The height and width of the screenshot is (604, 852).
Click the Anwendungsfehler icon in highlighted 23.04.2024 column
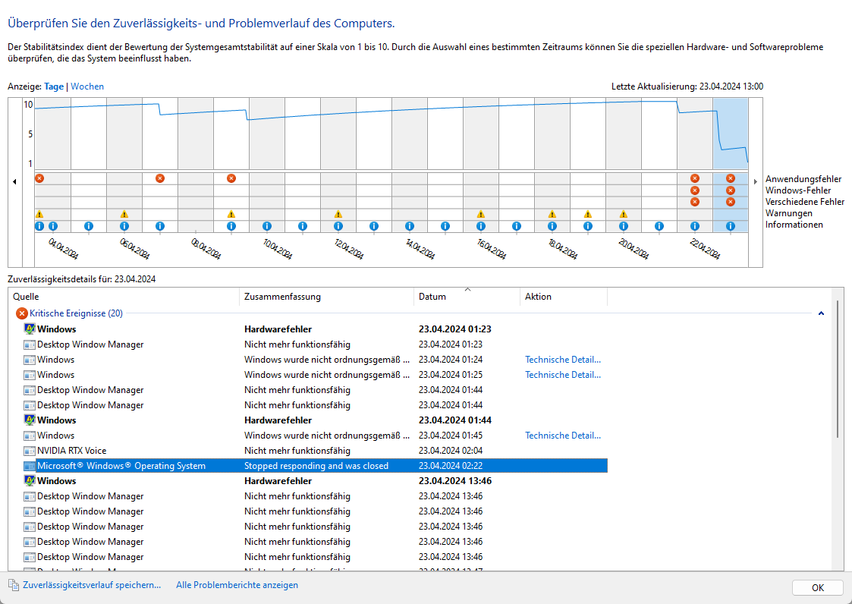[x=731, y=178]
